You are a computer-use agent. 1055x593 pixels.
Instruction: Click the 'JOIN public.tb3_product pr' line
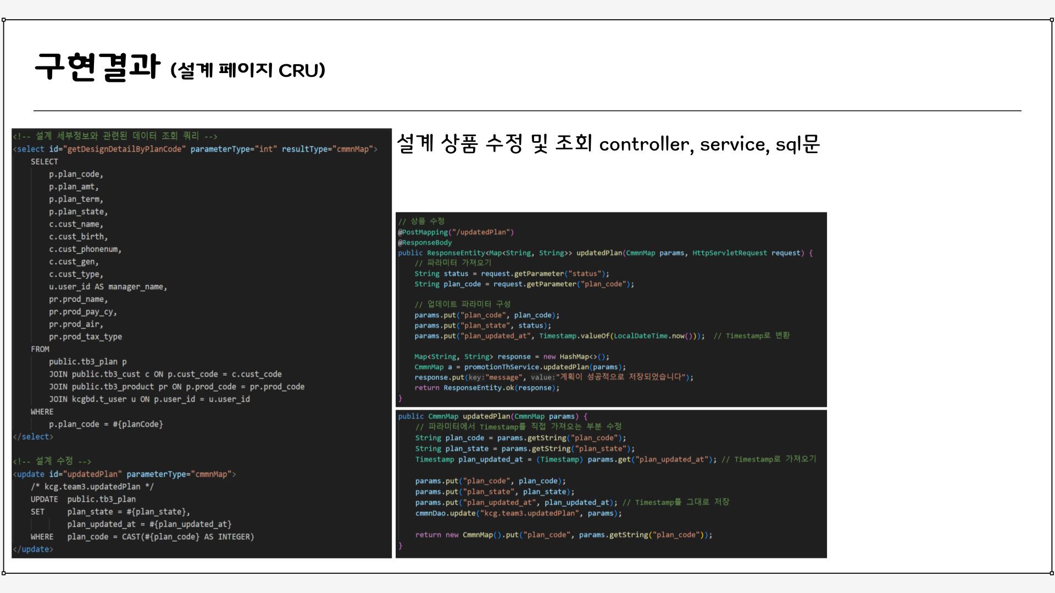176,387
